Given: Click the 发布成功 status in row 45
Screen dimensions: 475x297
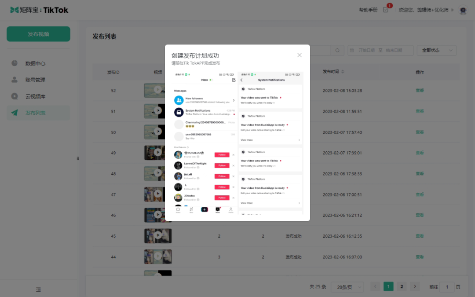Looking at the screenshot, I should coord(293,236).
